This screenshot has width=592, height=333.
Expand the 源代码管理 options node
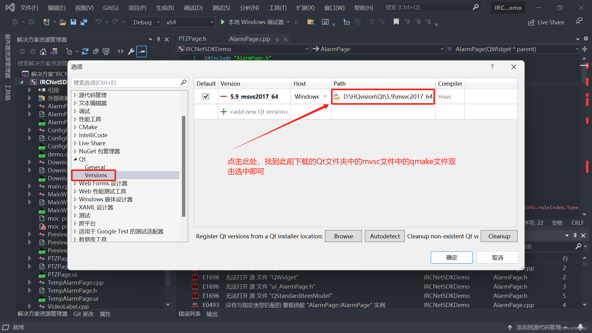tap(75, 95)
